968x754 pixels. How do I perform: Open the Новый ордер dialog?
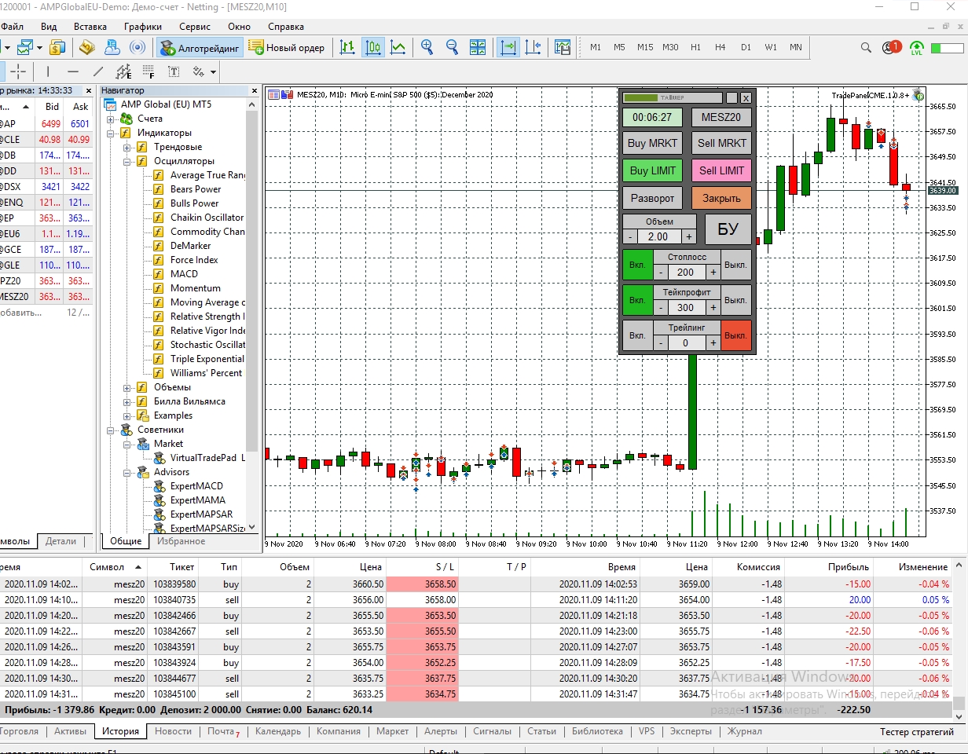pyautogui.click(x=287, y=48)
